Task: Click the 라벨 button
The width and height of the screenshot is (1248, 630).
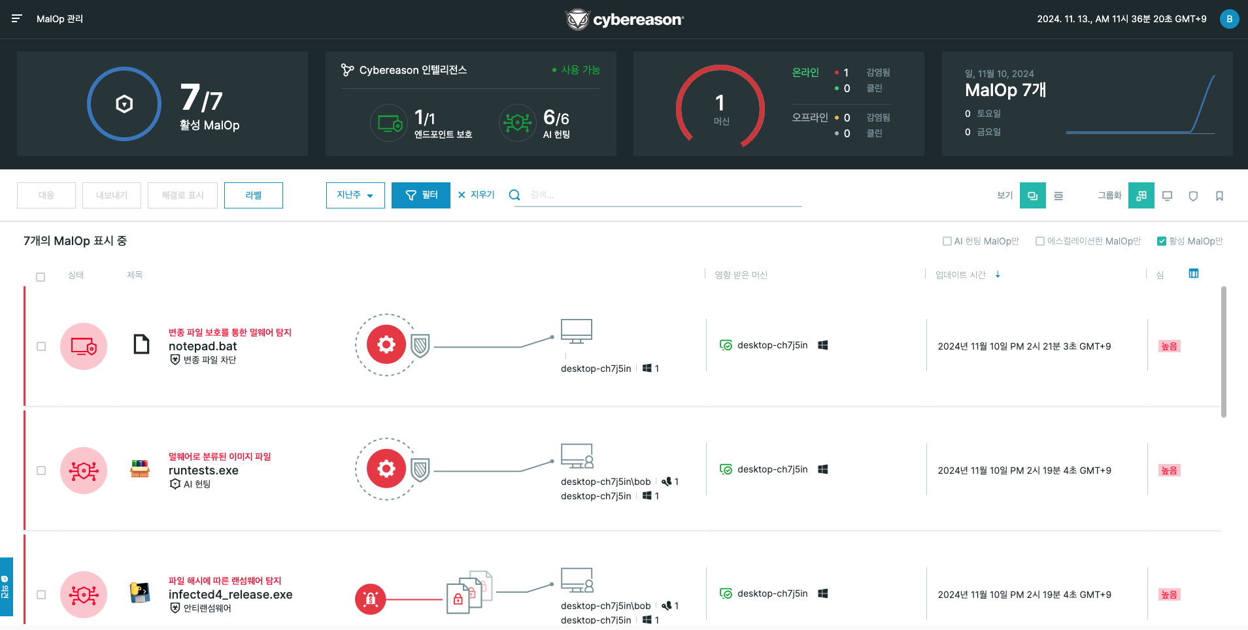Action: point(254,195)
